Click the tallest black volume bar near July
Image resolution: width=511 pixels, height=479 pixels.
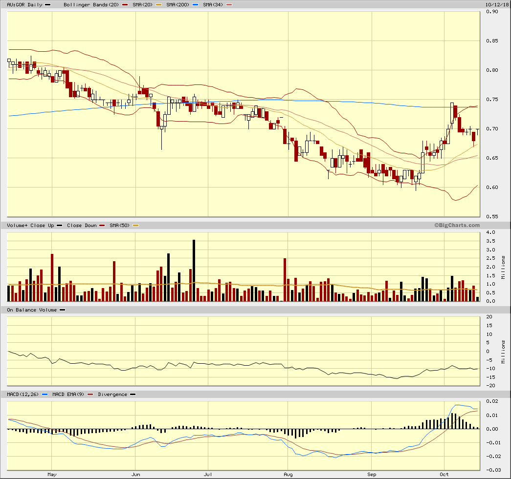[194, 271]
